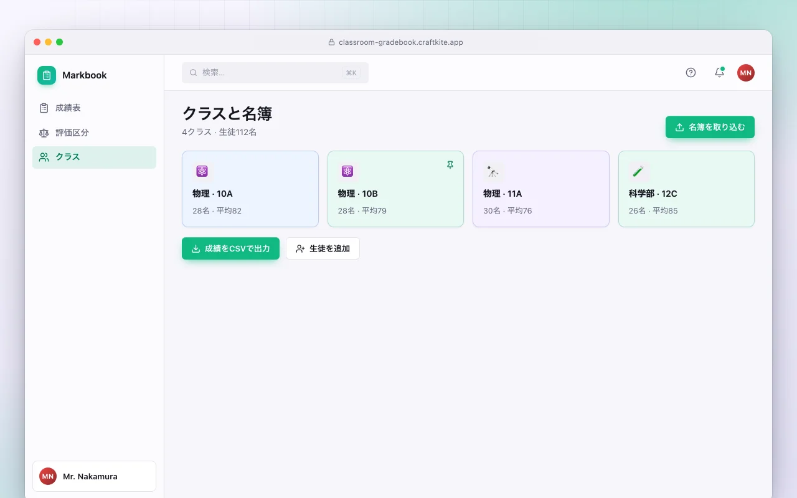
Task: Open the MN avatar in top bar
Action: (x=746, y=73)
